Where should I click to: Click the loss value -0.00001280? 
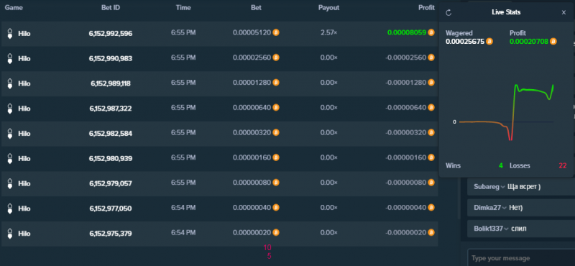[x=406, y=82]
